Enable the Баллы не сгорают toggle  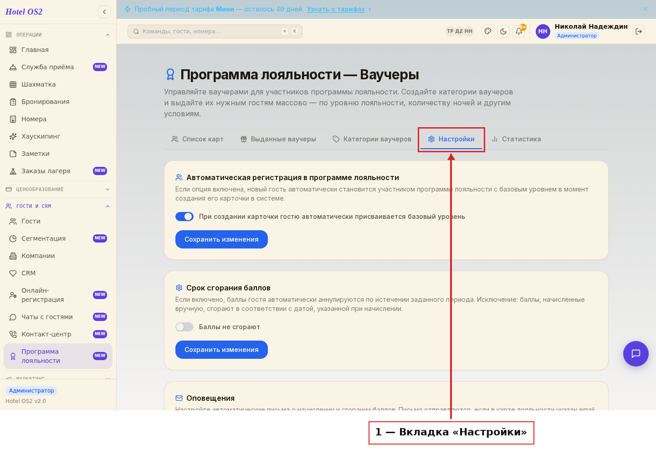pos(184,327)
